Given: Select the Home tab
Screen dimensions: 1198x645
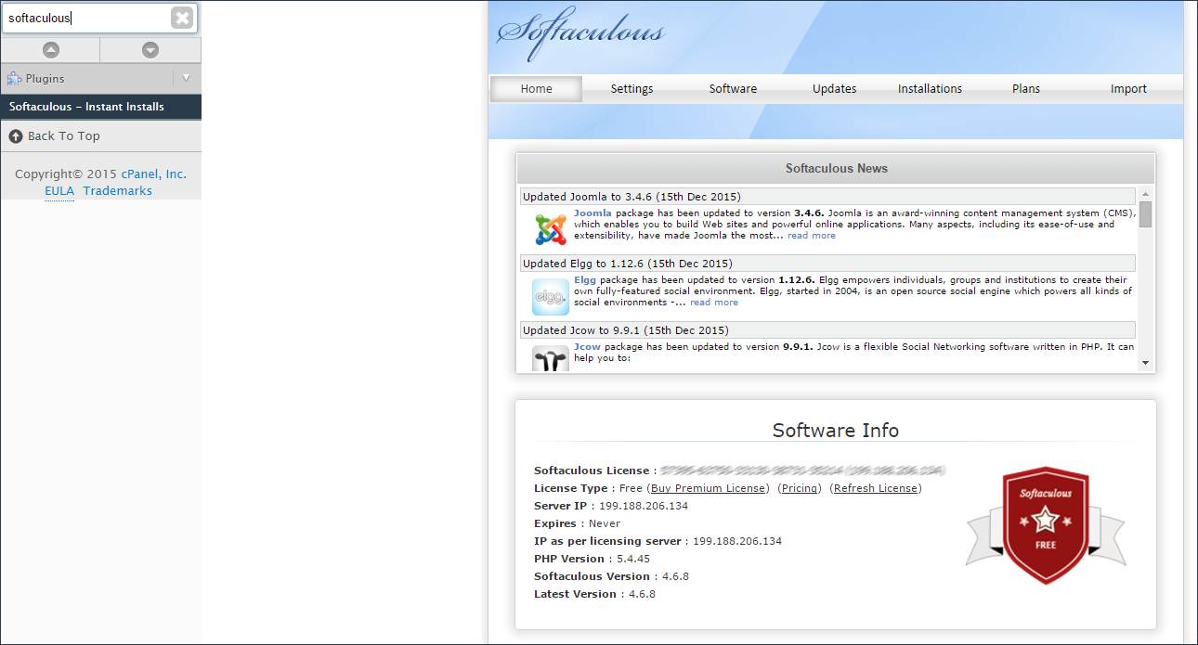Looking at the screenshot, I should click(536, 89).
